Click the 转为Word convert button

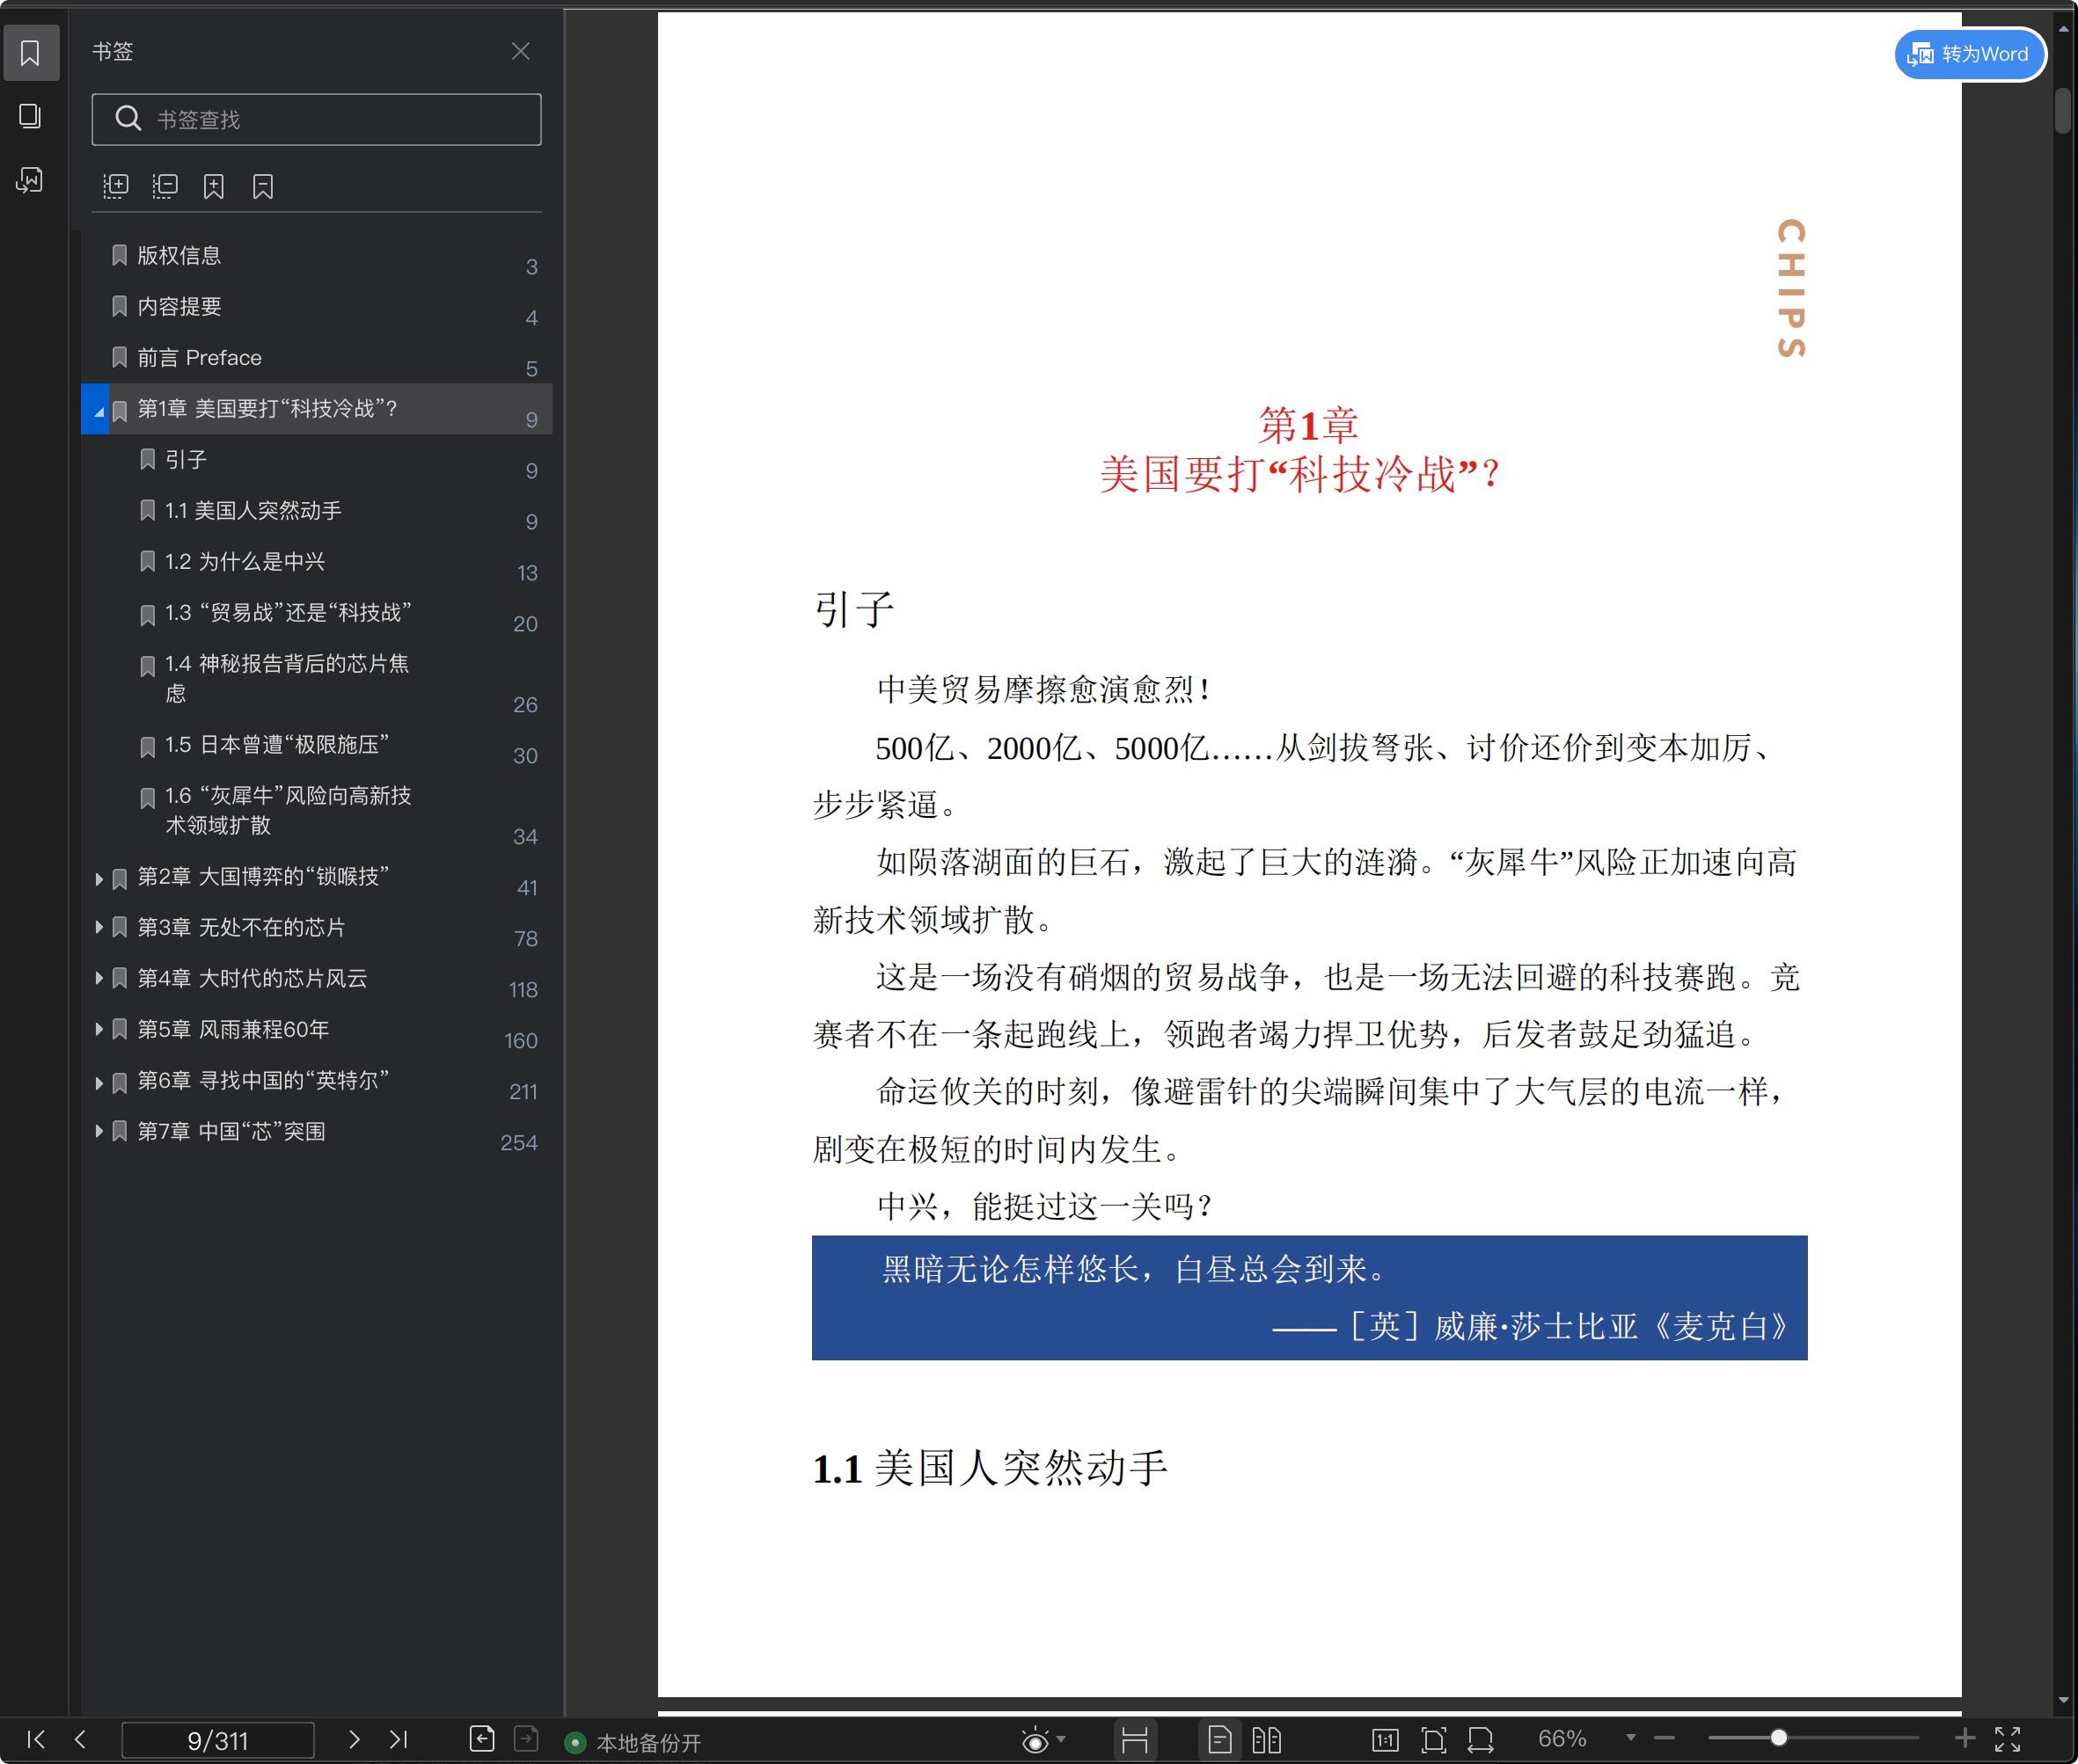coord(1969,54)
